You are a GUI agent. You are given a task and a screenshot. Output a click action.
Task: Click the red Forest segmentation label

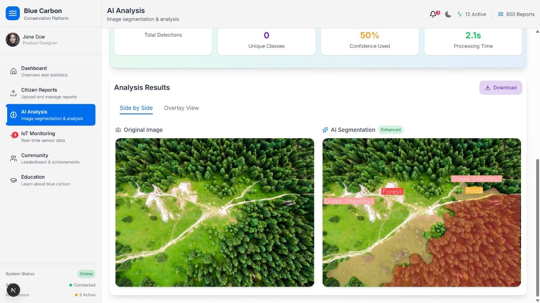pos(392,191)
